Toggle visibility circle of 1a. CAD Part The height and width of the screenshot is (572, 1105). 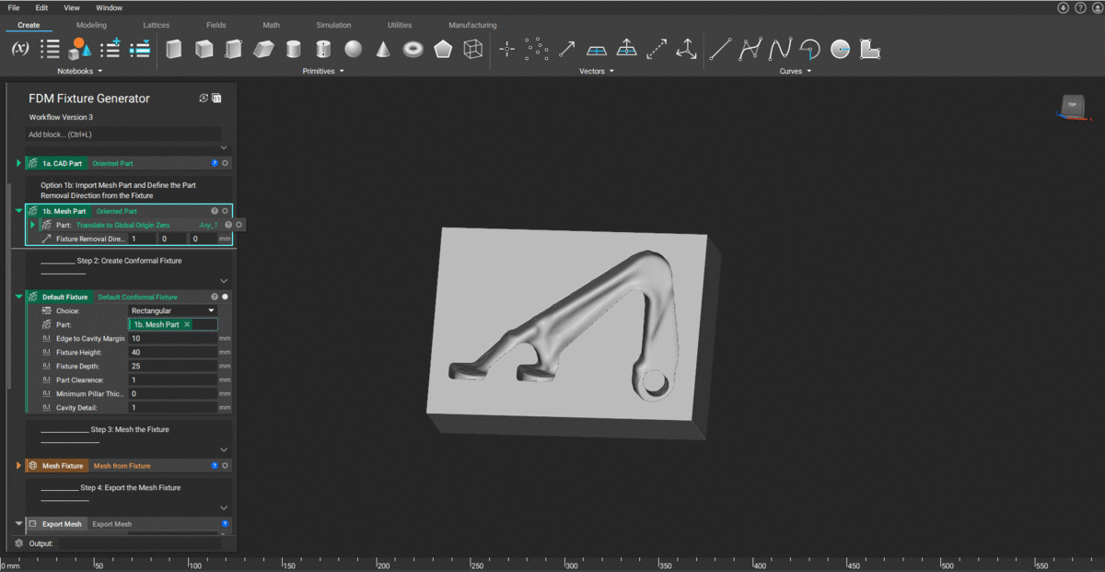tap(226, 163)
